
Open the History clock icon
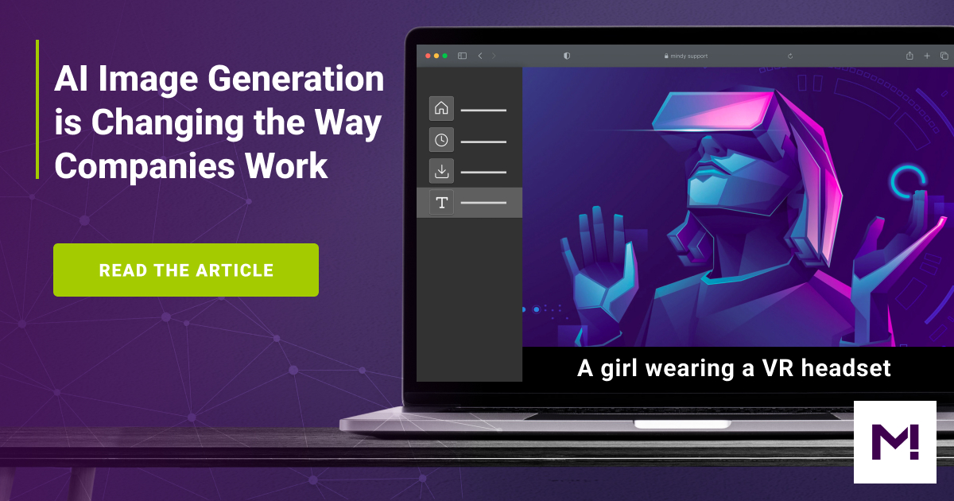(x=441, y=140)
